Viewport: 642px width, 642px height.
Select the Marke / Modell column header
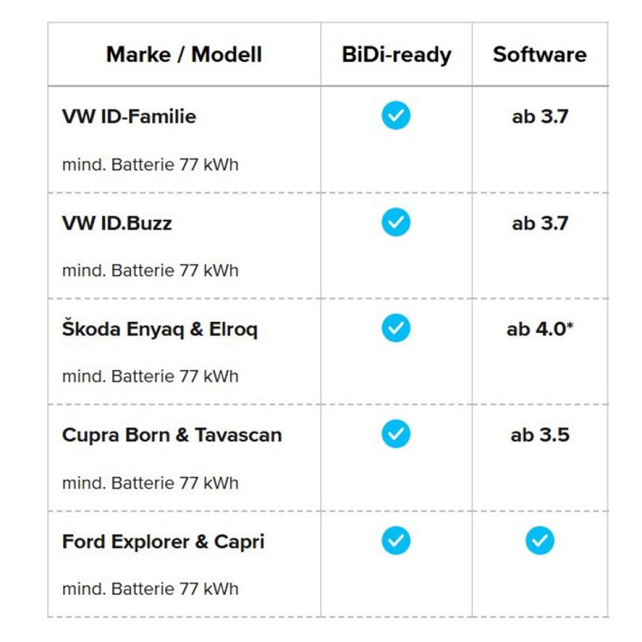(x=184, y=55)
